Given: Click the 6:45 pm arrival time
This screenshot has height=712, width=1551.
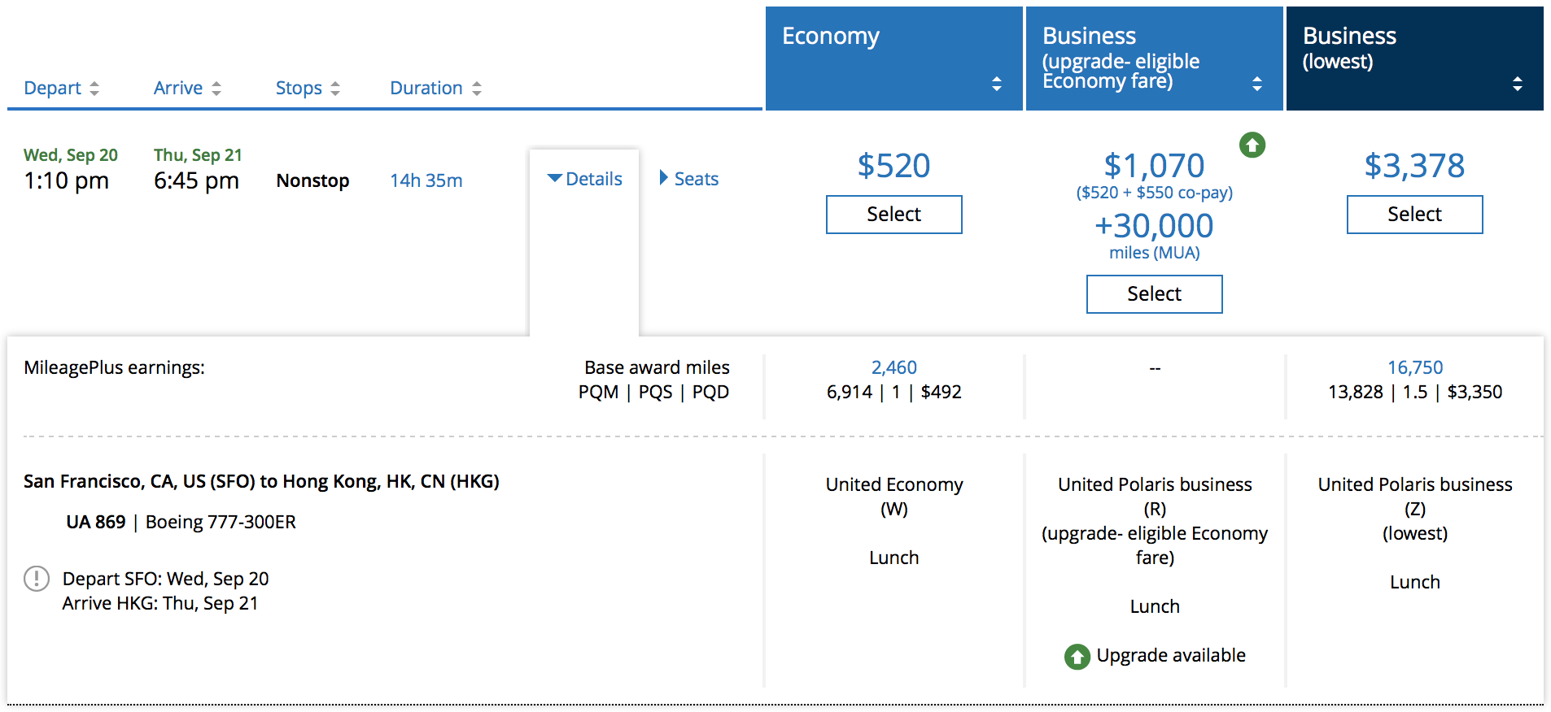Looking at the screenshot, I should point(196,180).
